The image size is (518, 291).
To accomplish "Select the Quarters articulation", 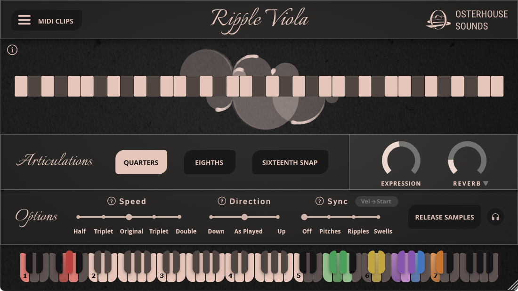I will tap(141, 162).
